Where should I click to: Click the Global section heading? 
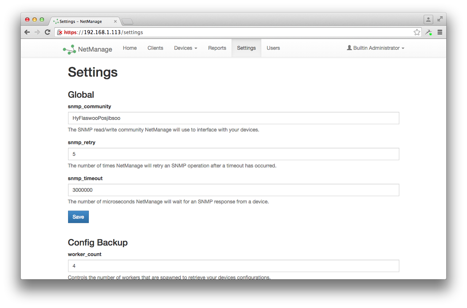(x=81, y=95)
